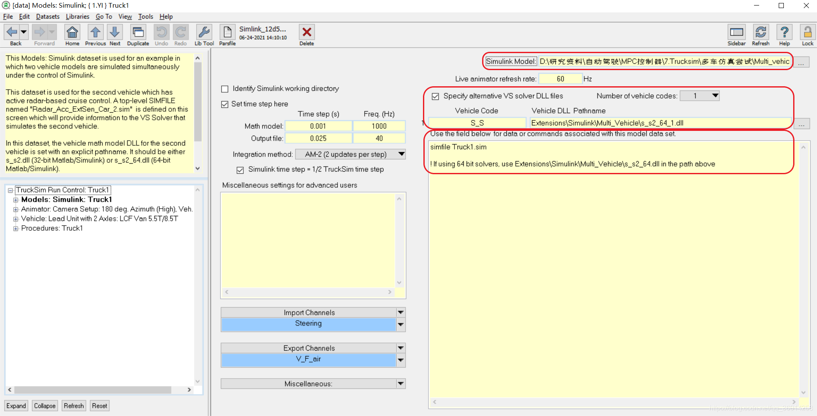Image resolution: width=817 pixels, height=416 pixels.
Task: Click the Collapse button below tree
Action: pos(45,406)
